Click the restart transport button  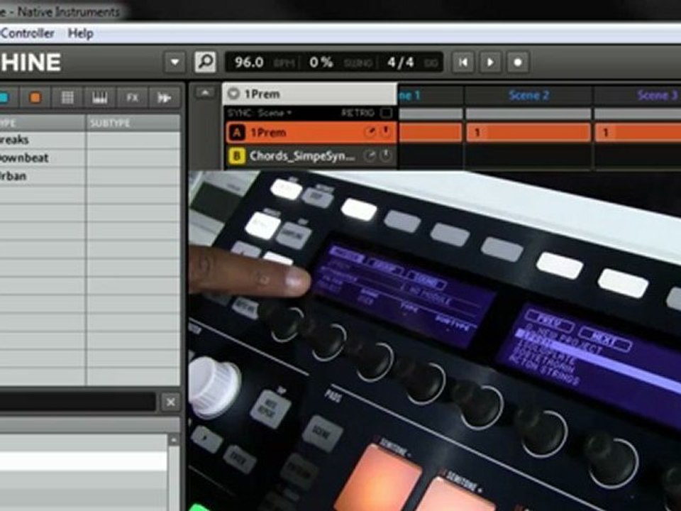click(463, 62)
